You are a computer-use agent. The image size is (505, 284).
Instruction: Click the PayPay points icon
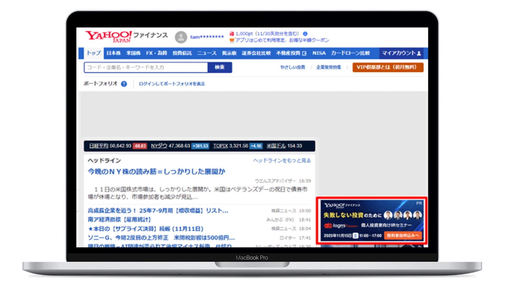pyautogui.click(x=231, y=34)
